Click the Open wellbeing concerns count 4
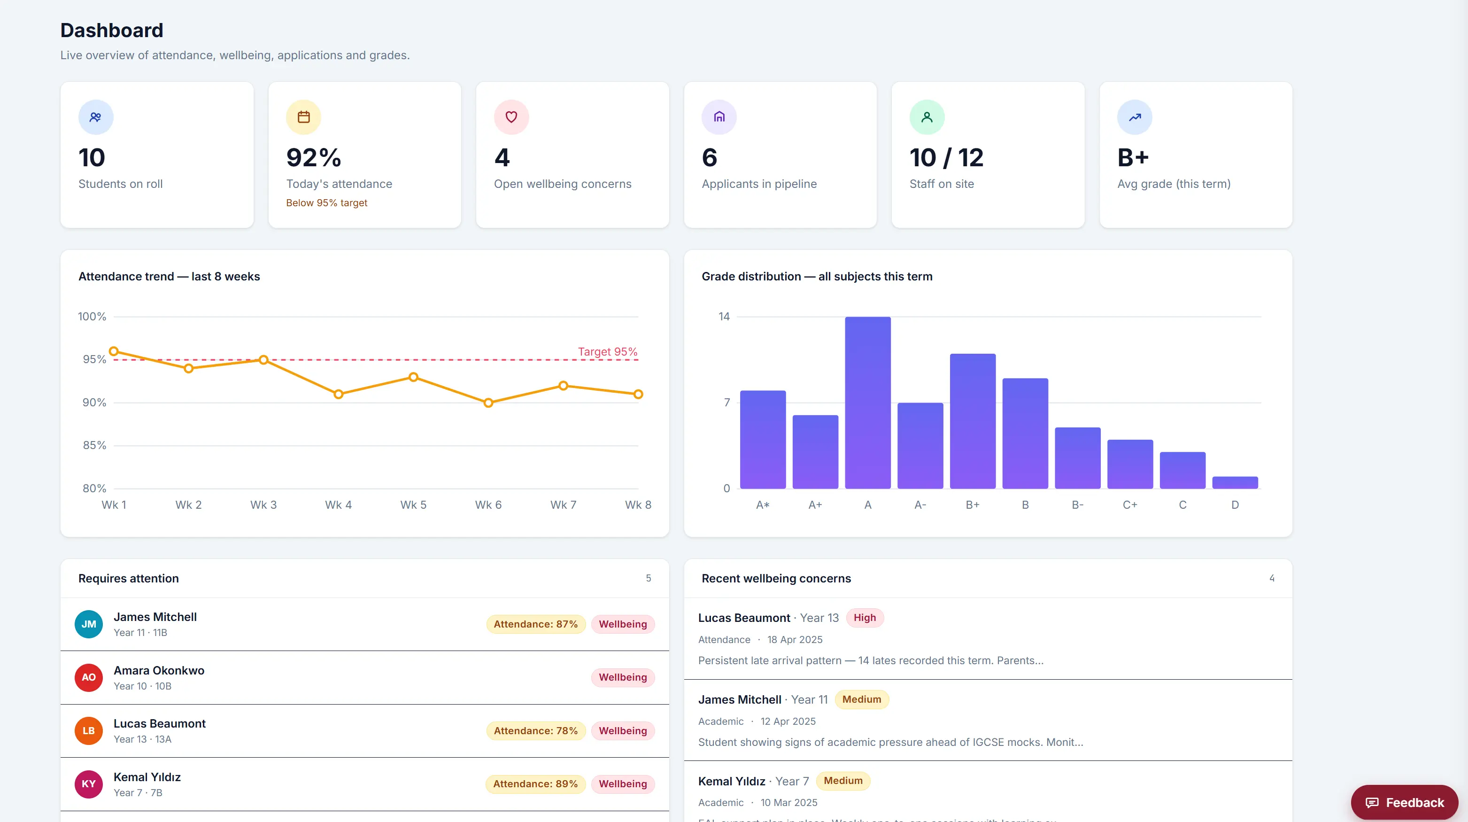The width and height of the screenshot is (1468, 822). tap(502, 158)
